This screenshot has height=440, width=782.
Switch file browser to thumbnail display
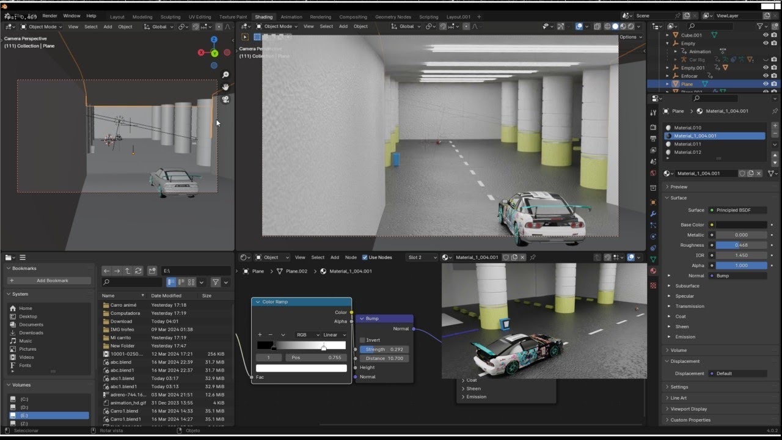(191, 282)
